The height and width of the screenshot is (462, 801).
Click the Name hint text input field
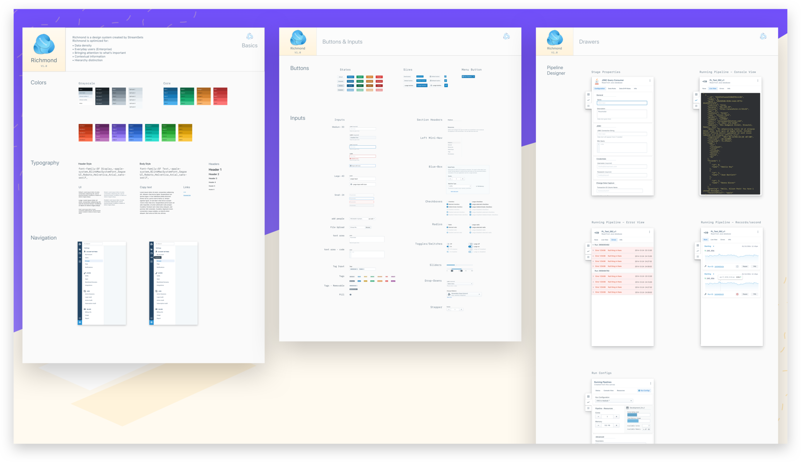(622, 103)
